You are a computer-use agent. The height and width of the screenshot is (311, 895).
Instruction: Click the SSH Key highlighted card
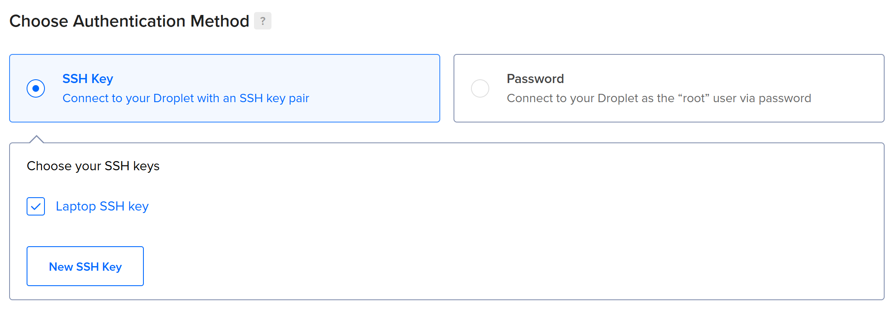(x=224, y=88)
